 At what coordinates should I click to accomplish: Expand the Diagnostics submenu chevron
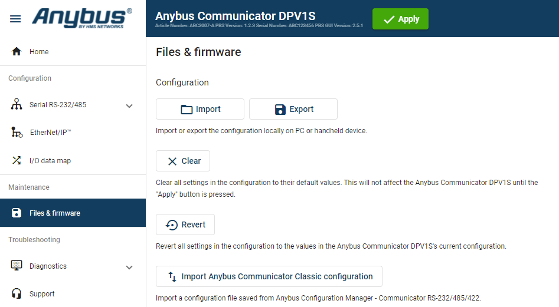tap(129, 268)
